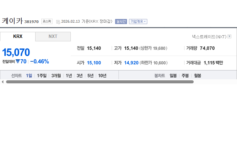Open the NXT help question mark icon
The image size is (237, 166).
click(230, 37)
